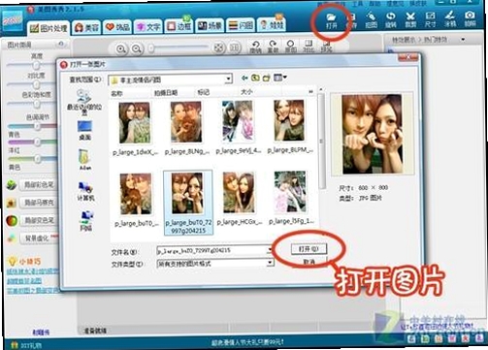The image size is (488, 350).
Task: Click the up-one-level folder icon in dialog
Action: (x=255, y=78)
